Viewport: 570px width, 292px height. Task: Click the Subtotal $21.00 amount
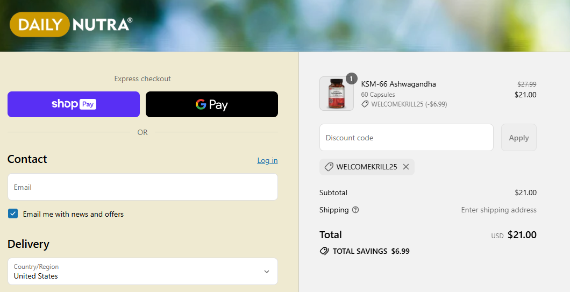(525, 193)
